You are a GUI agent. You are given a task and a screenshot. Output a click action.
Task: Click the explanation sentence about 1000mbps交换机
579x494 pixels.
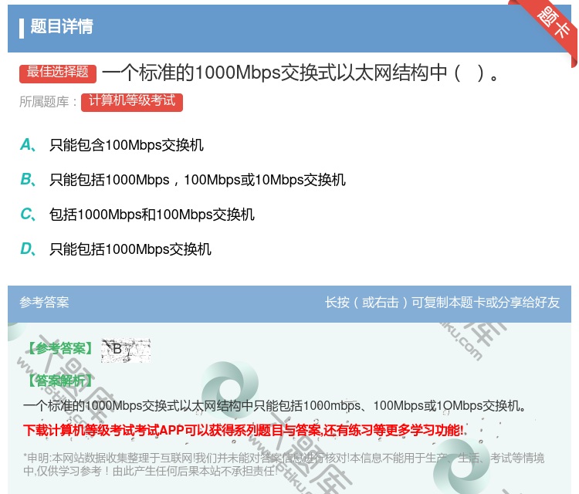(274, 406)
